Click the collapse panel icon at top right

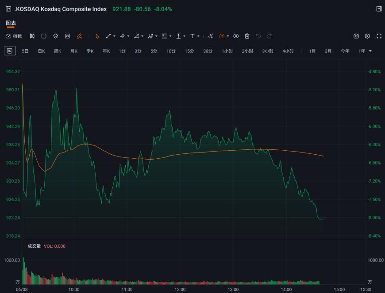[379, 9]
